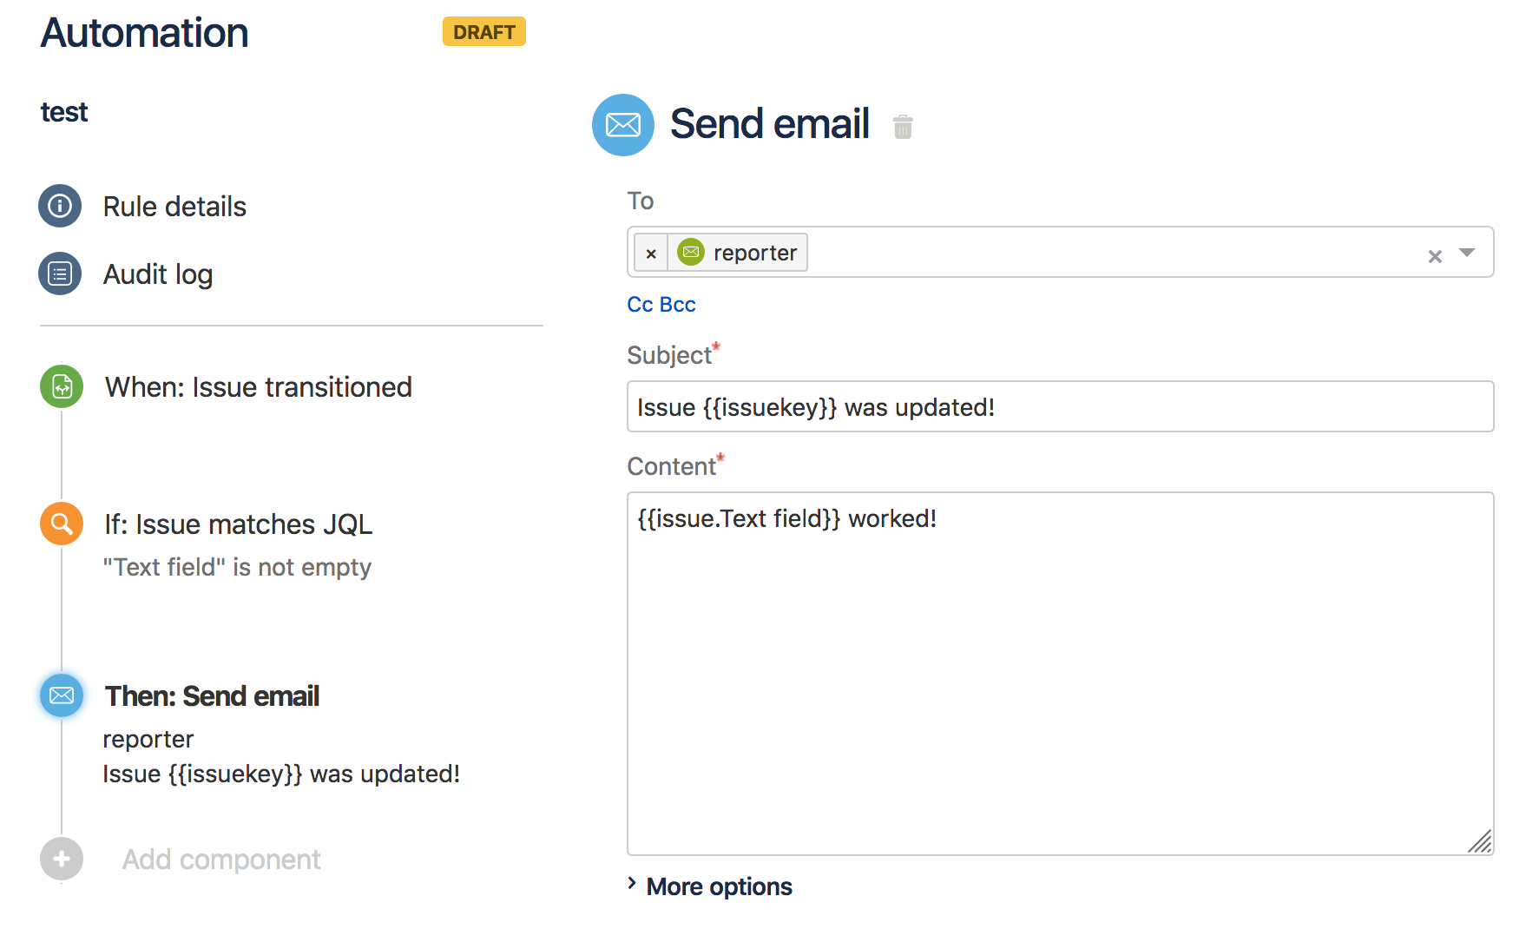Viewport: 1526px width, 929px height.
Task: Click the orange JQL condition search icon
Action: point(62,524)
